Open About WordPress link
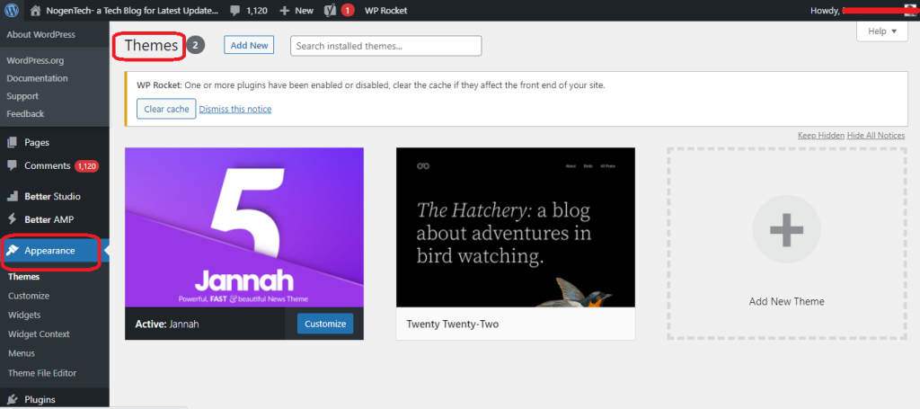This screenshot has height=409, width=920. tap(41, 35)
